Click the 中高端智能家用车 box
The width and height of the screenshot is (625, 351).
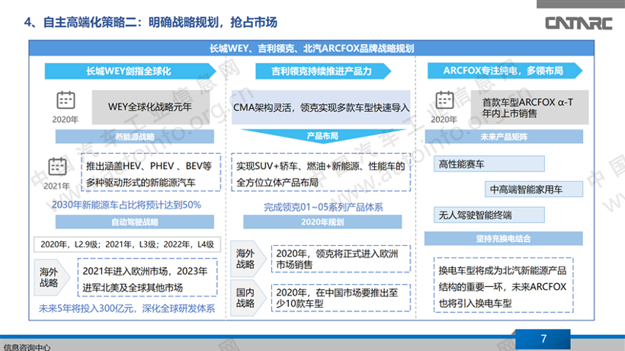coord(534,190)
